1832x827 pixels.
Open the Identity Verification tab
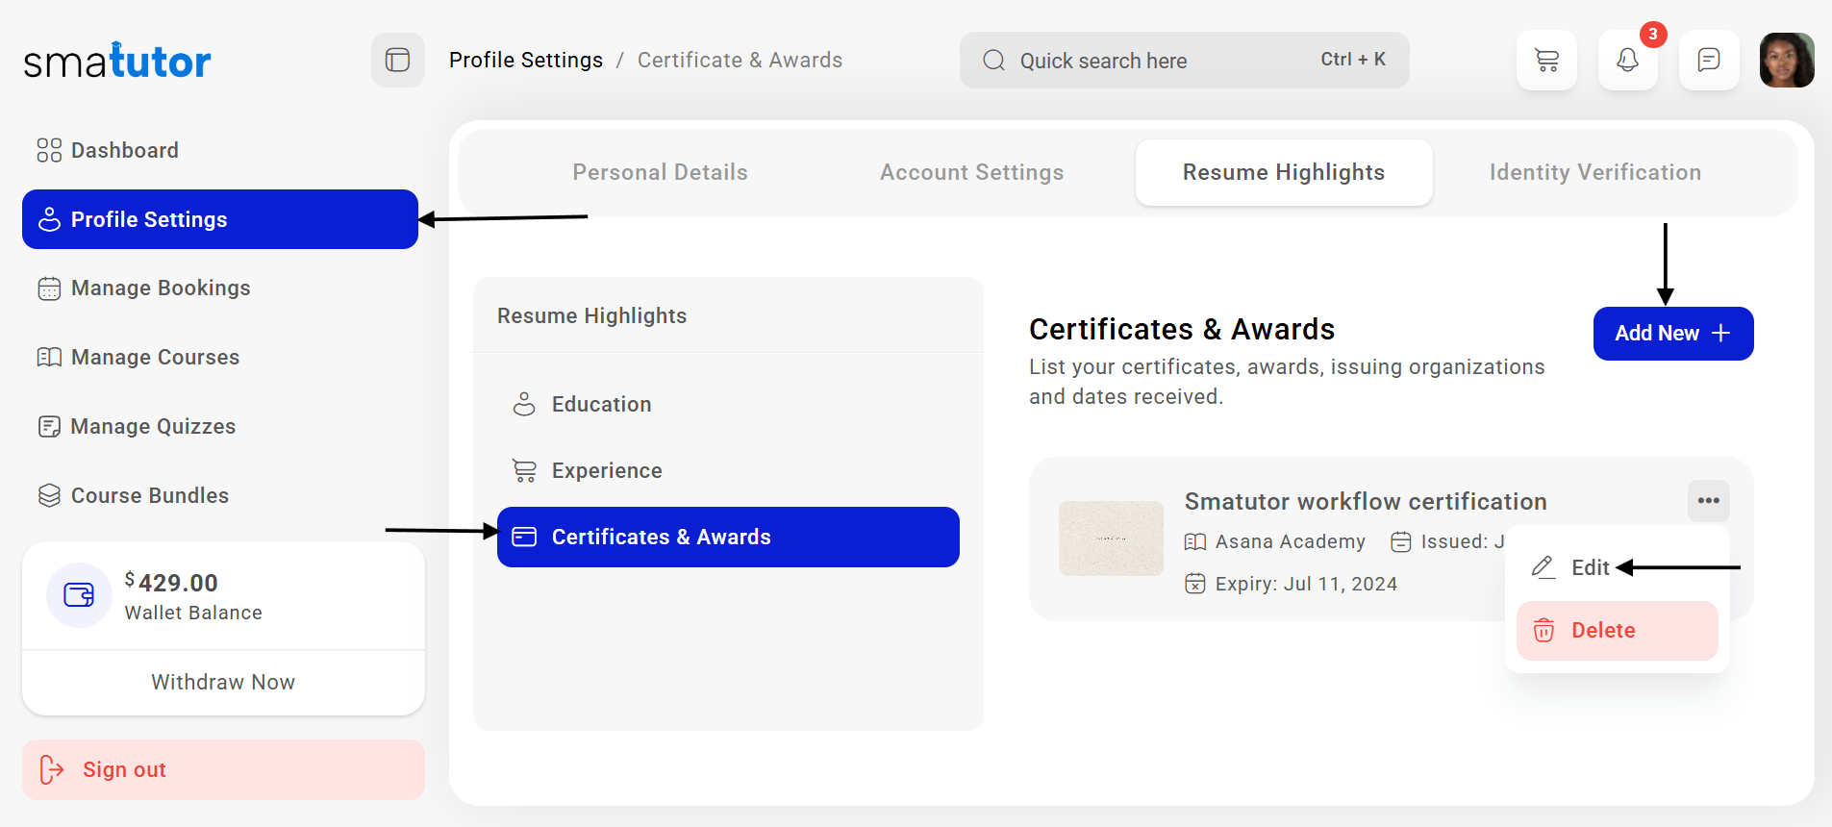click(1594, 173)
